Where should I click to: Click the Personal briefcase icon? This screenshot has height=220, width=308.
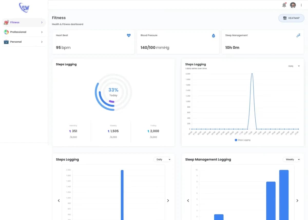coord(6,42)
